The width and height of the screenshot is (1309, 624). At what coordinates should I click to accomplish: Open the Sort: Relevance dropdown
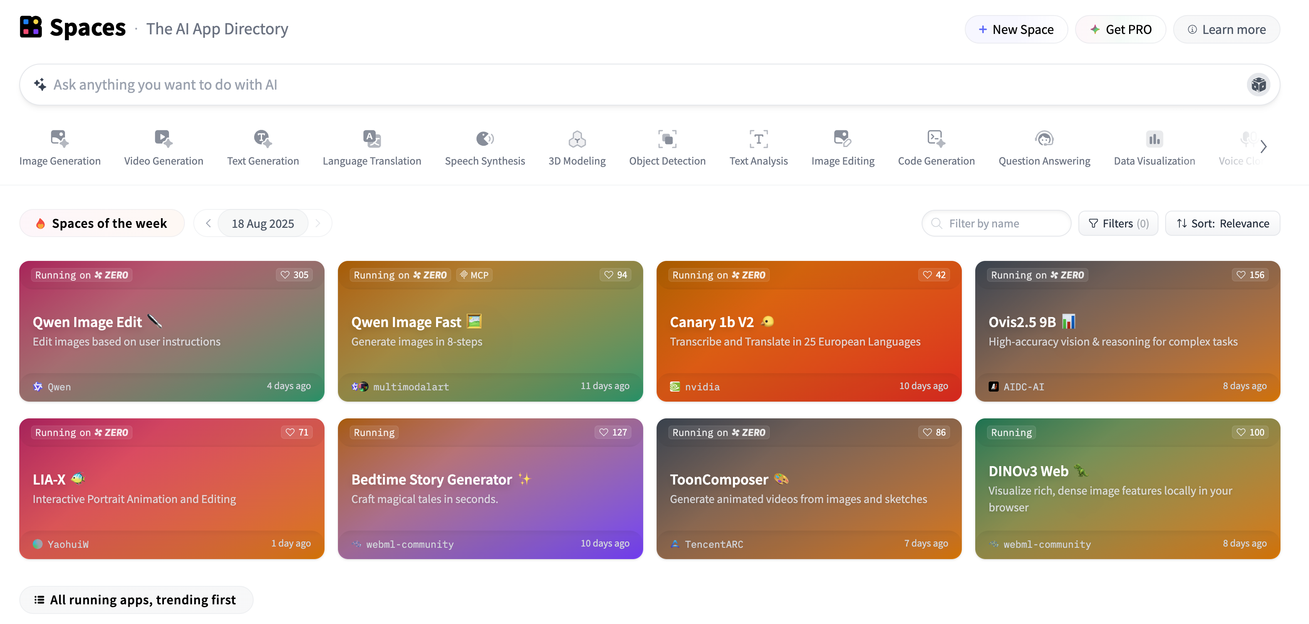pyautogui.click(x=1222, y=223)
